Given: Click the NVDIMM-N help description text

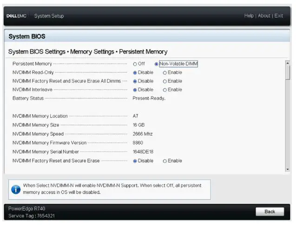Looking at the screenshot, I should coord(112,189).
